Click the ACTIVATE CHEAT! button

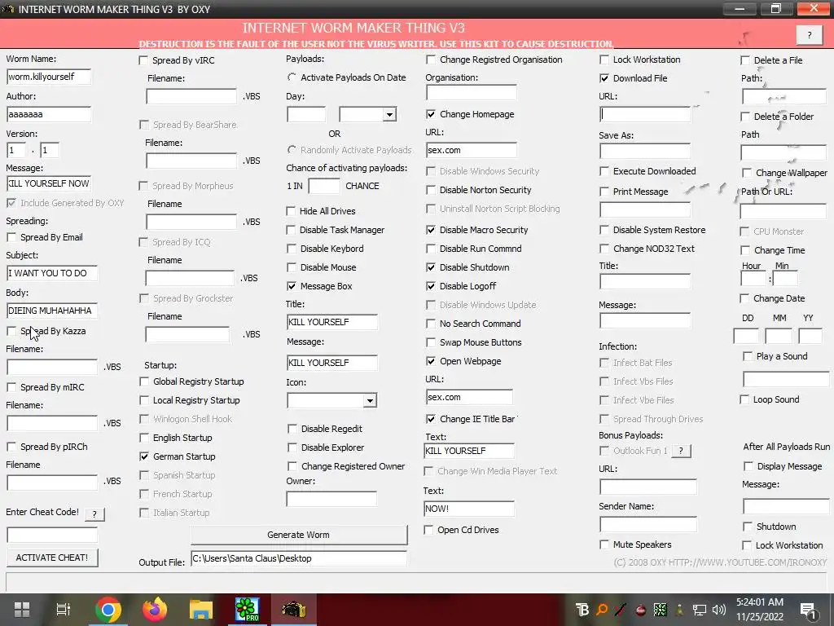tap(52, 558)
